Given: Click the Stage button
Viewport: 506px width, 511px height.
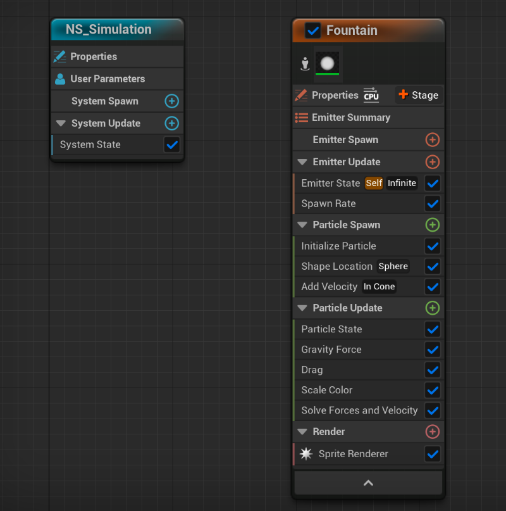Looking at the screenshot, I should 418,95.
